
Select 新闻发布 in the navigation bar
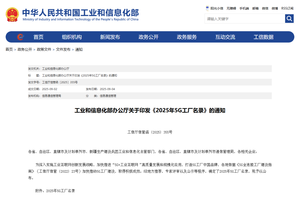110,37
